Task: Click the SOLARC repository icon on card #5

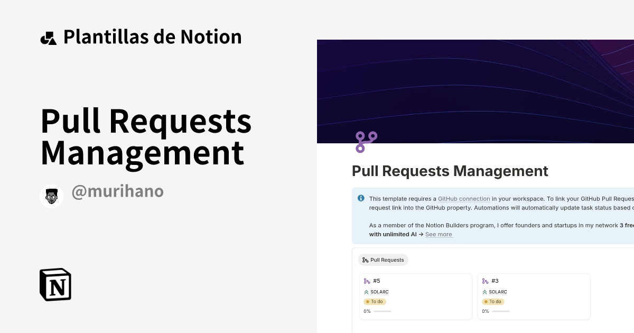Action: tap(367, 291)
